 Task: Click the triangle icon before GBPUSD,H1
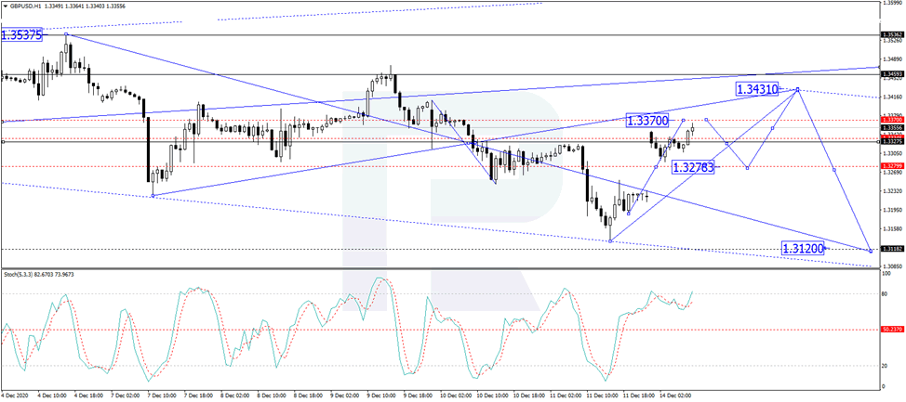(6, 4)
